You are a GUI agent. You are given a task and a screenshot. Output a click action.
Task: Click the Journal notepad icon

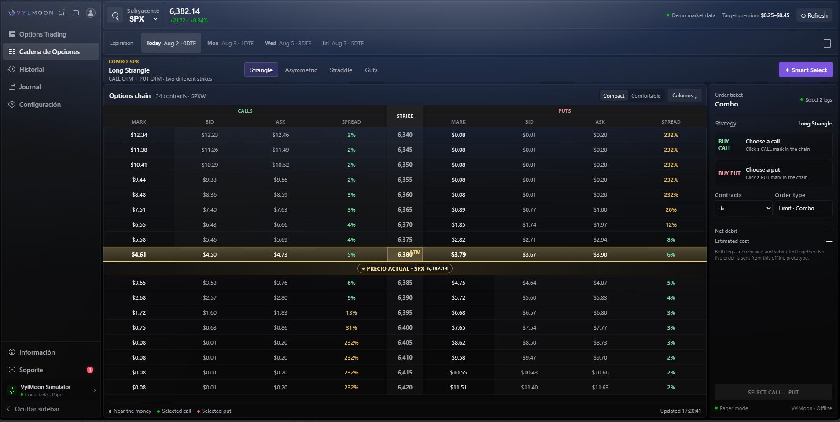pyautogui.click(x=12, y=87)
